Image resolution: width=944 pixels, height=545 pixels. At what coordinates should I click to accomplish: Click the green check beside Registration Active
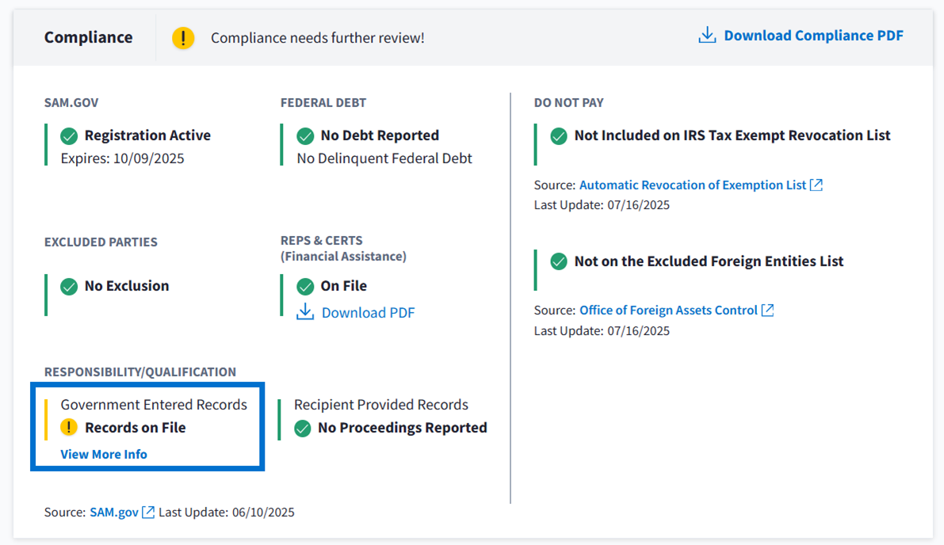point(69,136)
